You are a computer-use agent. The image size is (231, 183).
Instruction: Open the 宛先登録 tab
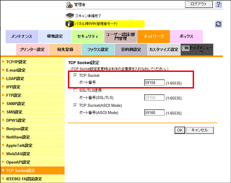tap(65, 49)
